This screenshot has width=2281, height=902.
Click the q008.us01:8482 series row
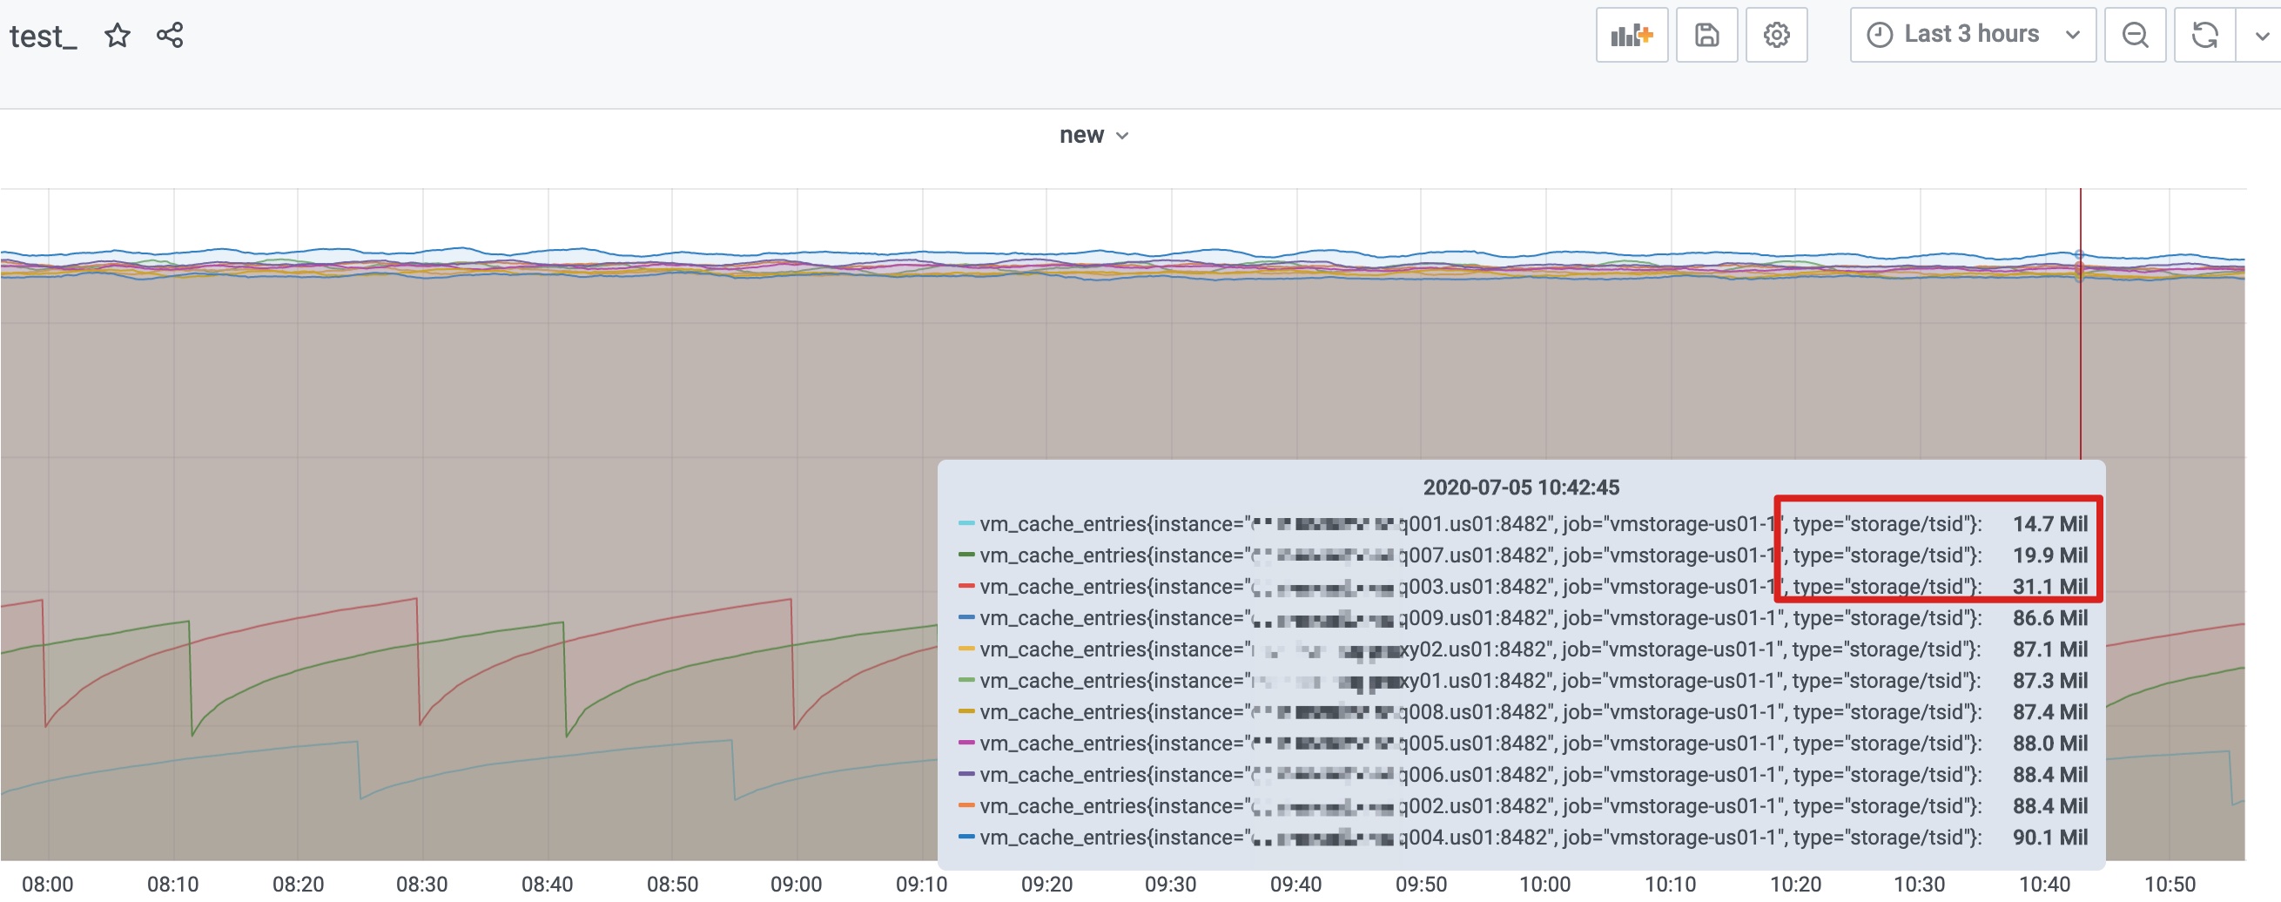coord(1522,711)
